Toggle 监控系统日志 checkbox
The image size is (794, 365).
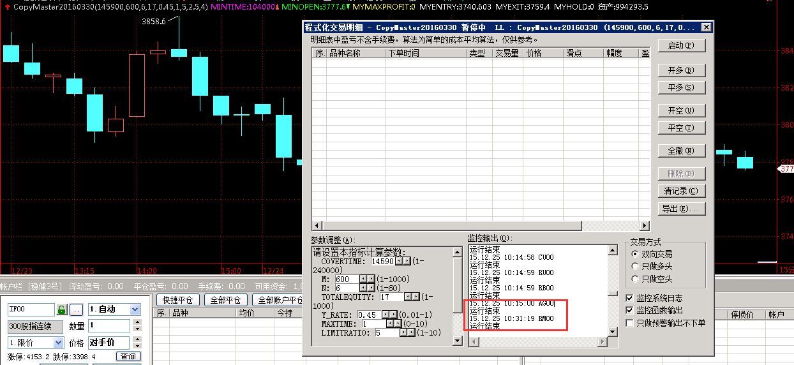pos(630,298)
